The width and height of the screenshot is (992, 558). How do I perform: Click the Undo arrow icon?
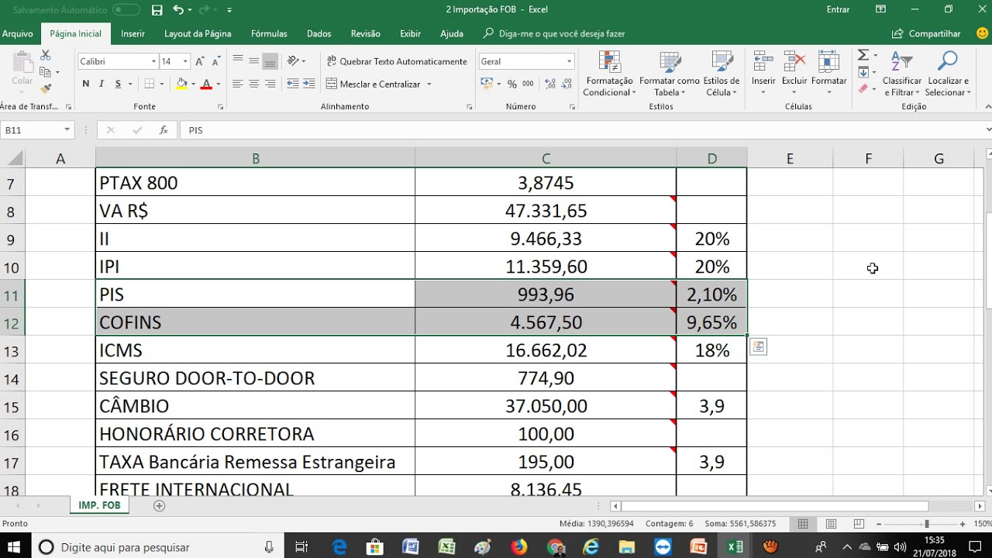pos(178,10)
